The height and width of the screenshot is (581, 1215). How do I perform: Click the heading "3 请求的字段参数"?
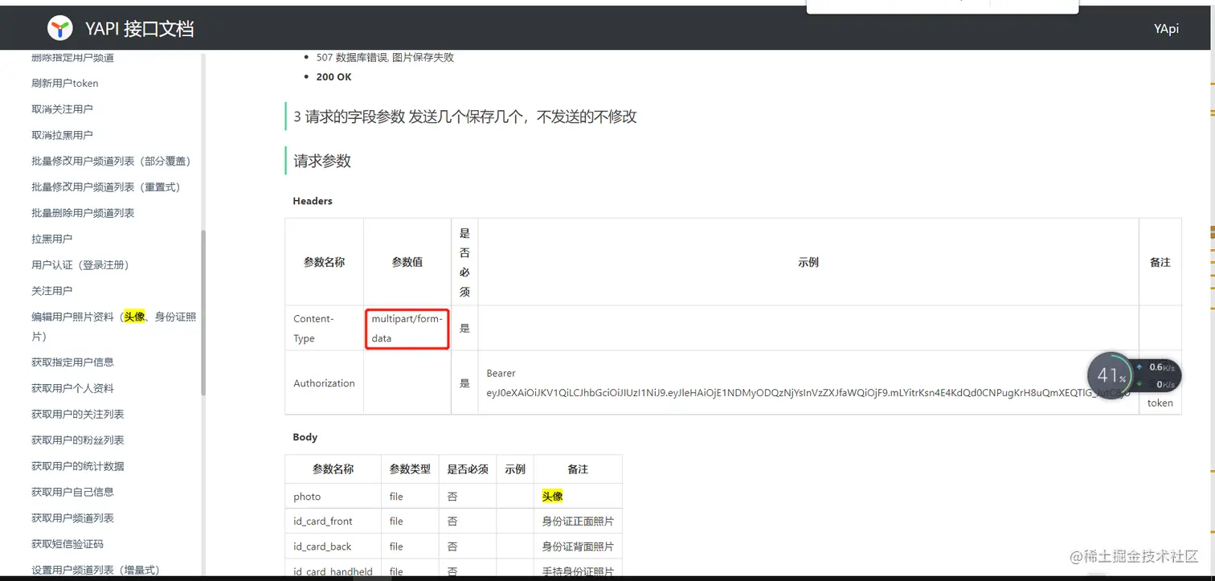point(464,117)
